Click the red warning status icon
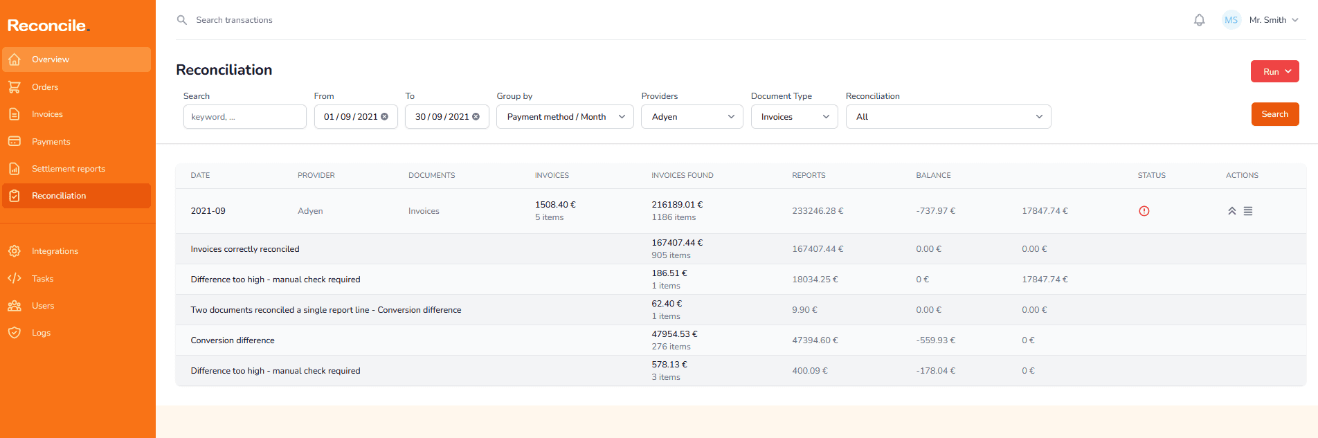Viewport: 1318px width, 438px height. point(1144,211)
